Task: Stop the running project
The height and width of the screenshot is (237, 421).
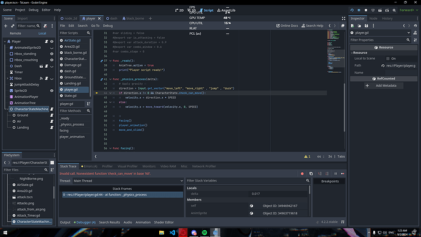Action: tap(365, 10)
